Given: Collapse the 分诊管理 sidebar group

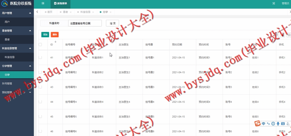Looking at the screenshot, I should [x=30, y=66].
